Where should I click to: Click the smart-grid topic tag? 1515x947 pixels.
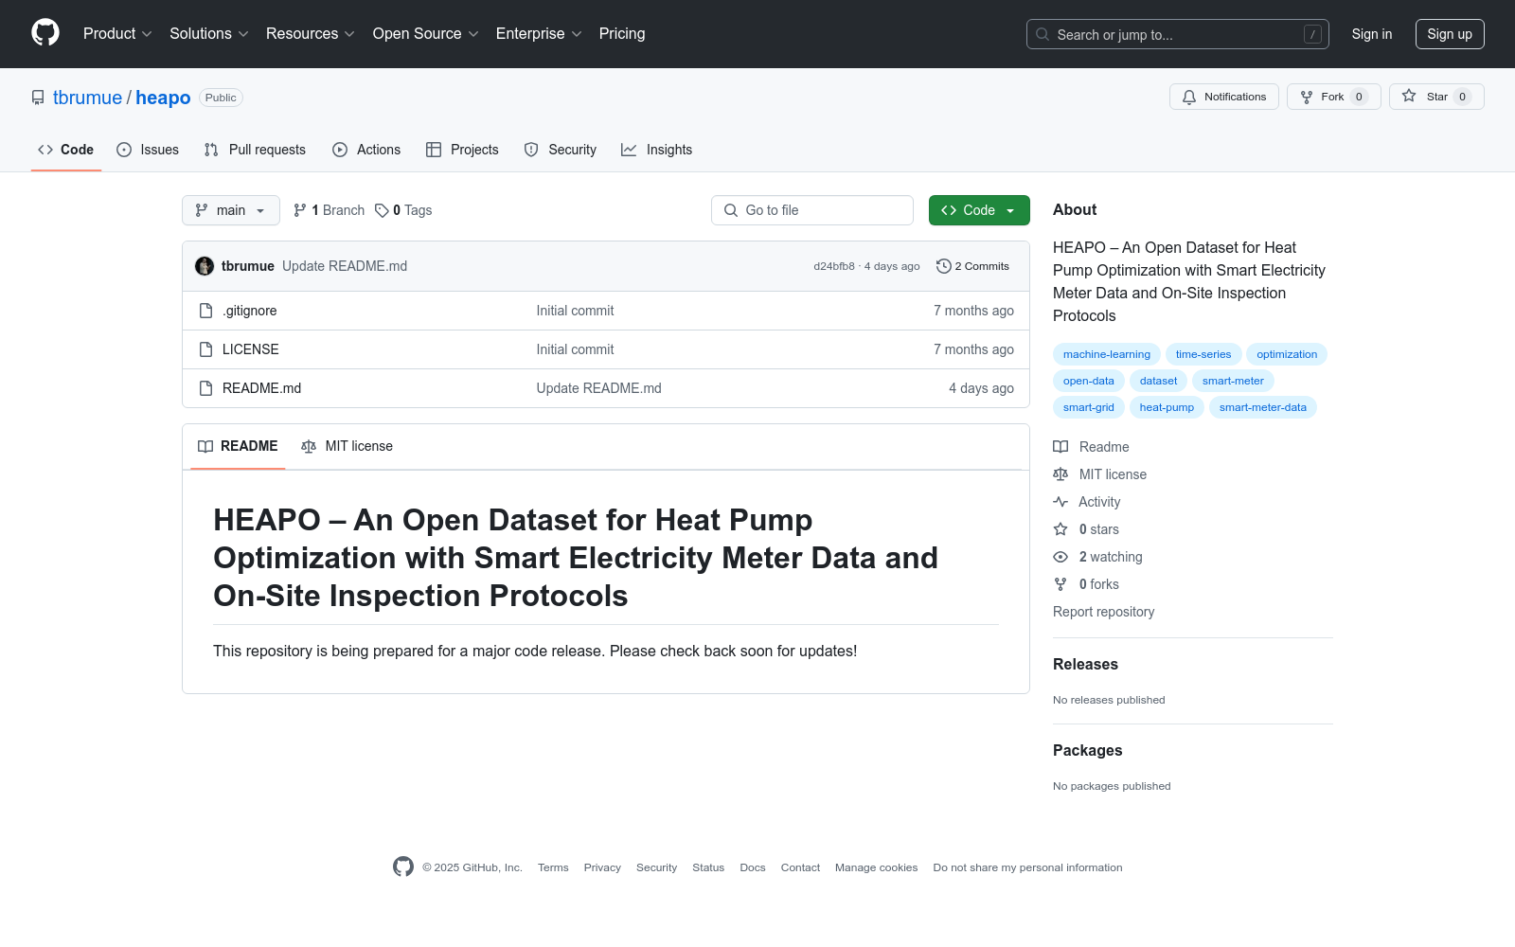pyautogui.click(x=1089, y=407)
